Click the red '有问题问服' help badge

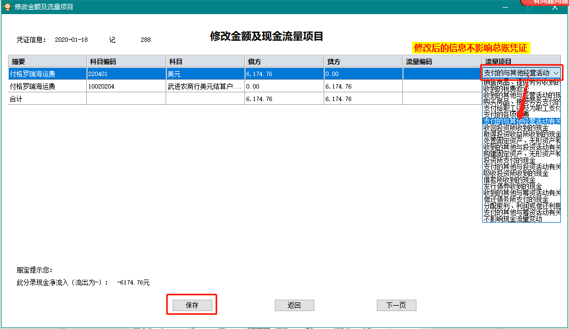point(545,3)
